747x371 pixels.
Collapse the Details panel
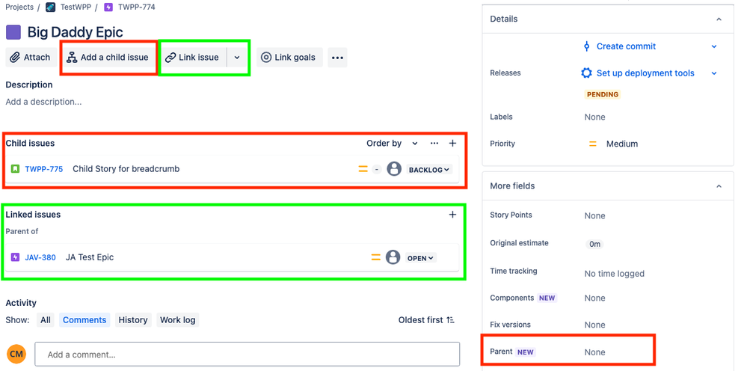pos(719,19)
